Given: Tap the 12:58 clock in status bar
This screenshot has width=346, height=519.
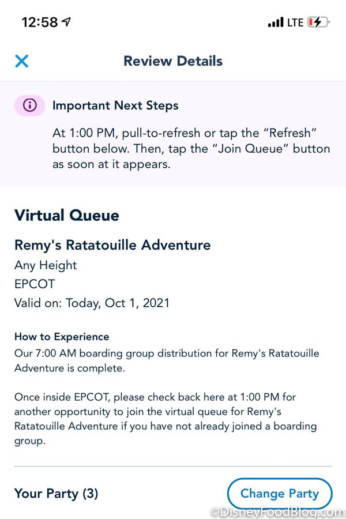Looking at the screenshot, I should pyautogui.click(x=40, y=22).
